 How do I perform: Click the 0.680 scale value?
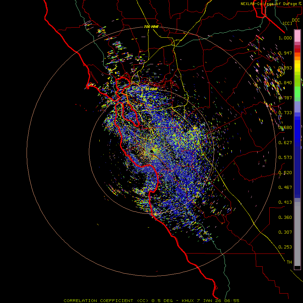click(x=285, y=128)
